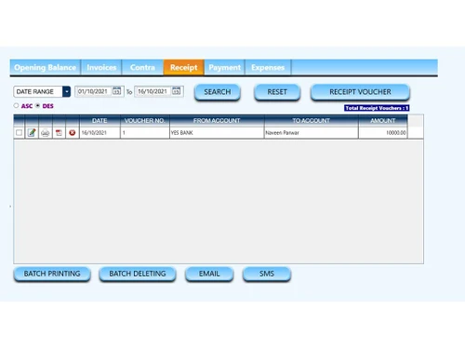
Task: Send vouchers by EMAIL button
Action: pos(209,274)
